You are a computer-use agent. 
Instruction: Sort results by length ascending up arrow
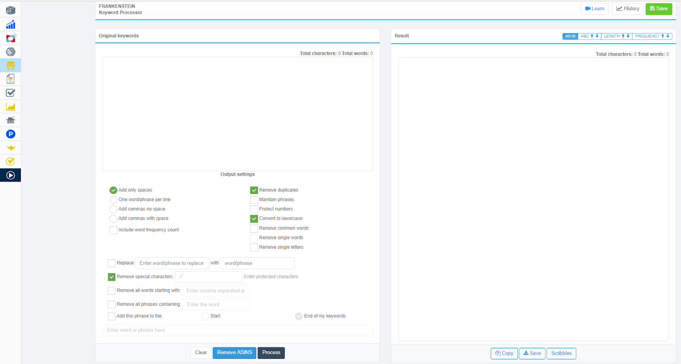tap(623, 36)
